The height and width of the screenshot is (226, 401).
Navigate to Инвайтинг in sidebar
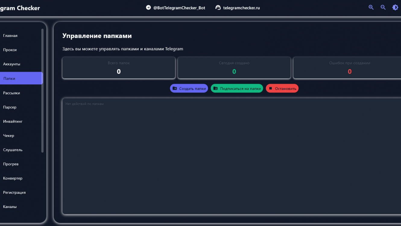pyautogui.click(x=13, y=121)
